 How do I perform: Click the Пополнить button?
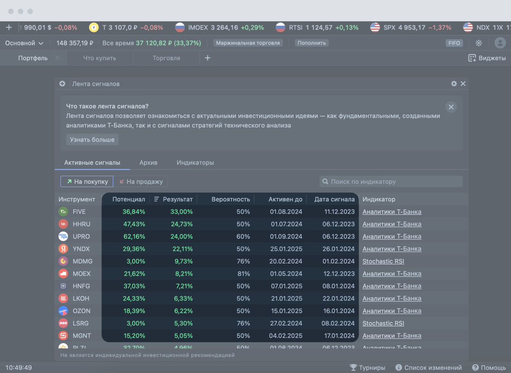point(312,43)
